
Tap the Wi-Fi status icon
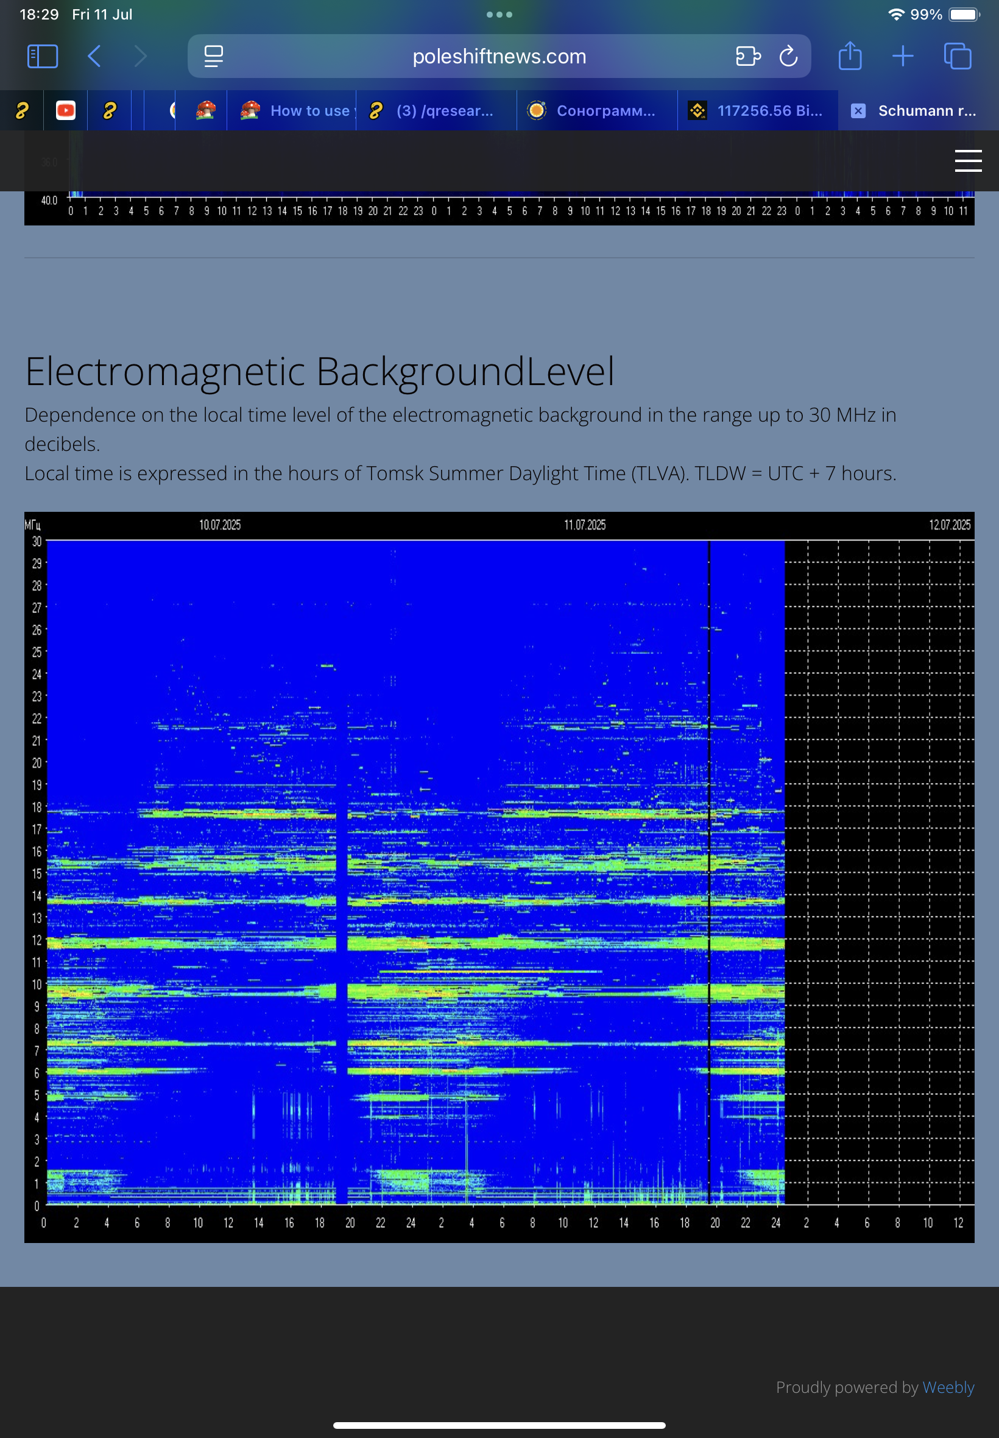coord(896,15)
